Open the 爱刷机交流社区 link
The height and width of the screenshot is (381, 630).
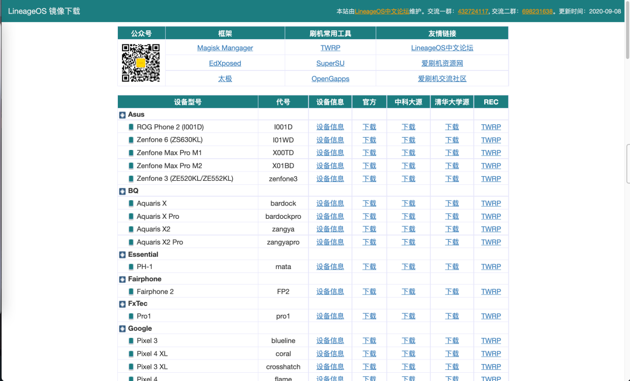tap(442, 79)
